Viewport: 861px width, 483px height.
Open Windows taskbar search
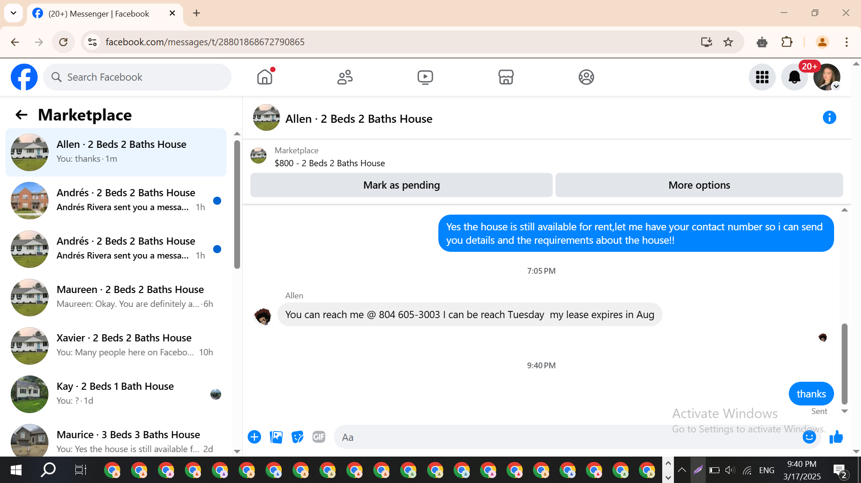(x=48, y=470)
